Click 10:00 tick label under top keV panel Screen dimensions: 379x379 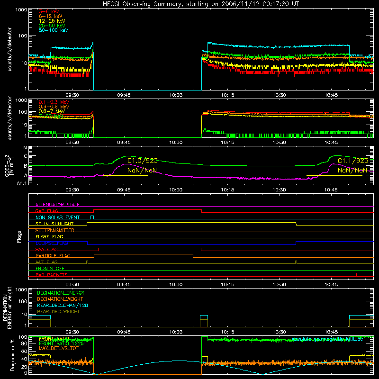[x=176, y=95]
